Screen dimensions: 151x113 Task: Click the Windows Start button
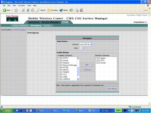point(7,111)
